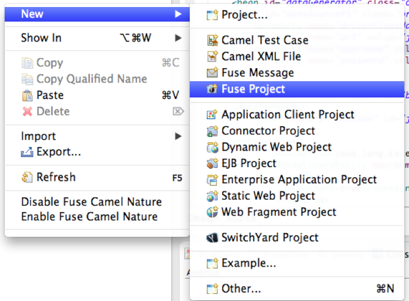Click the Other... wizard icon
Image resolution: width=409 pixels, height=301 pixels.
point(212,289)
